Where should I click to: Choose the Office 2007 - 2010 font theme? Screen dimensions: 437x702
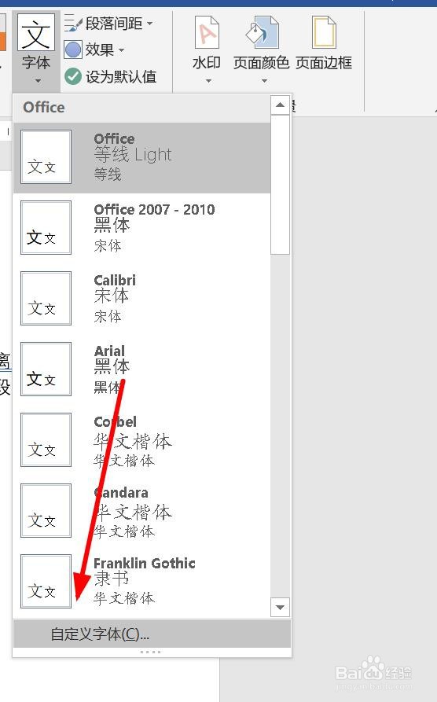pos(142,228)
